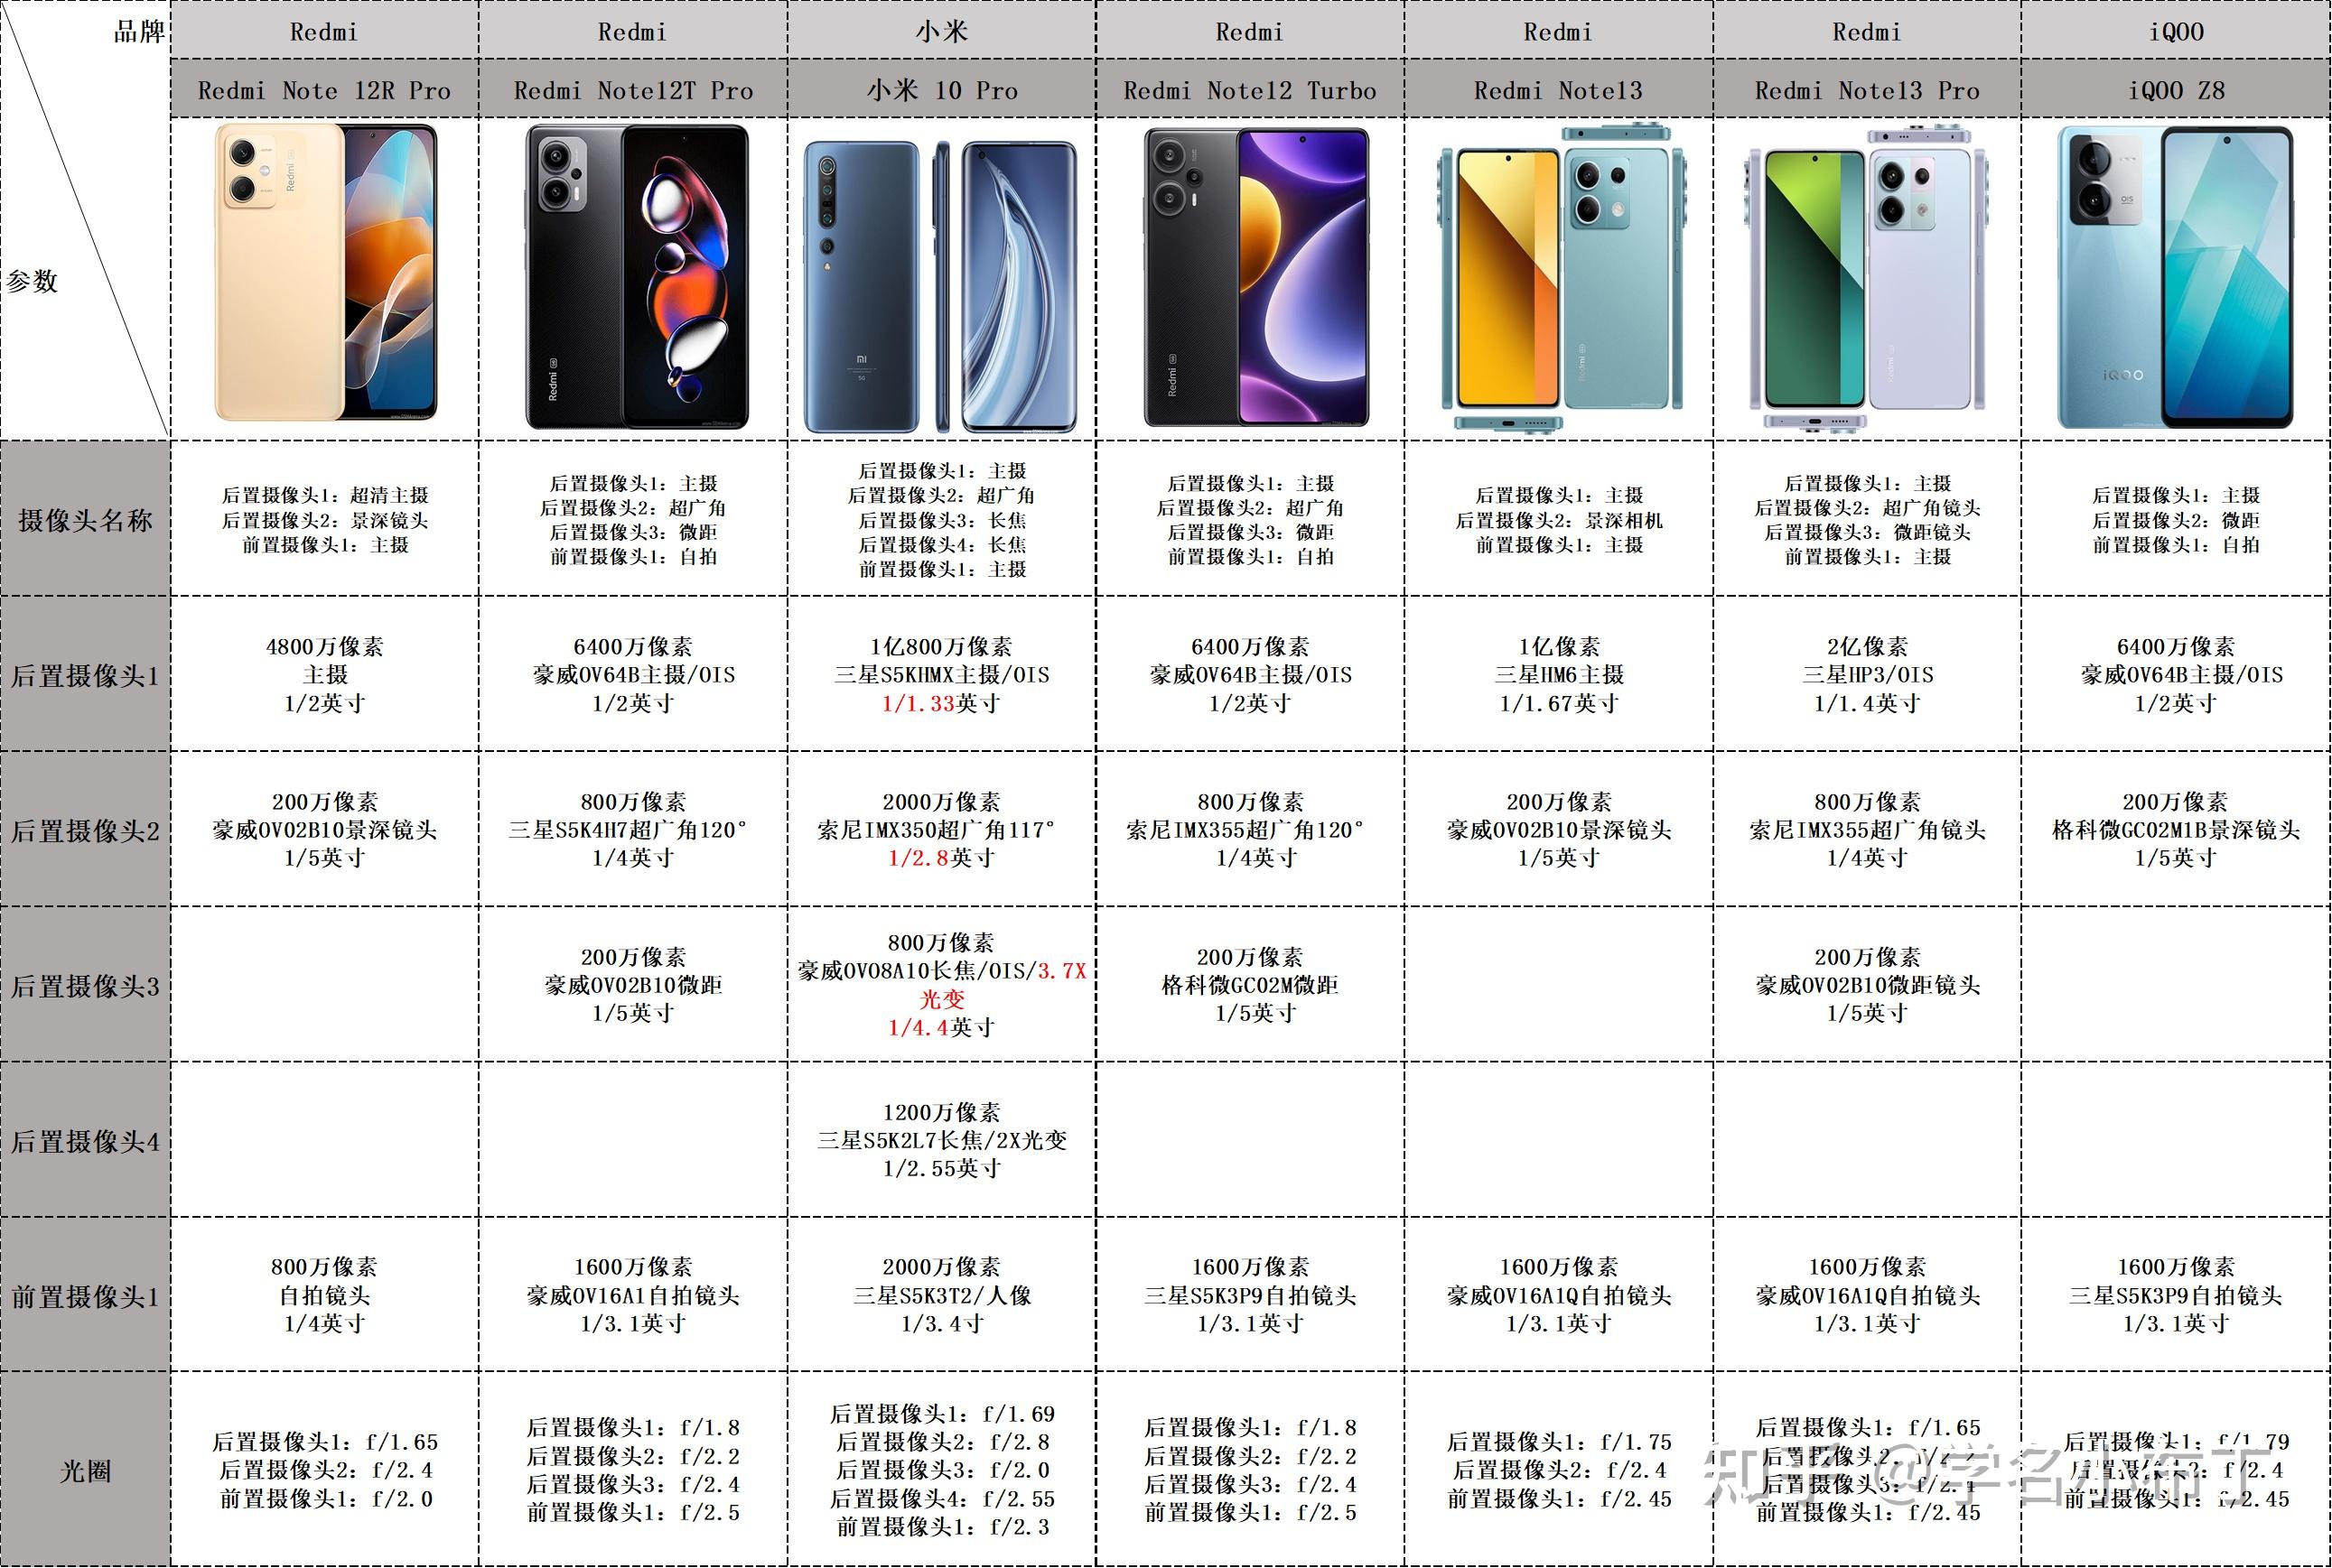Click the 索尼IMX355超广角镜头 cell
Viewport: 2332px width, 1568px height.
click(1867, 830)
